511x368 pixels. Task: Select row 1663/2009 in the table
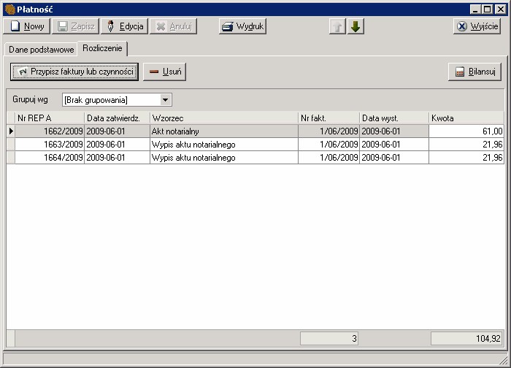pyautogui.click(x=50, y=145)
